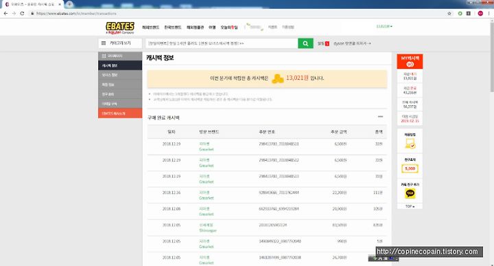The width and height of the screenshot is (494, 266).
Task: Click the browser address bar
Action: click(236, 13)
